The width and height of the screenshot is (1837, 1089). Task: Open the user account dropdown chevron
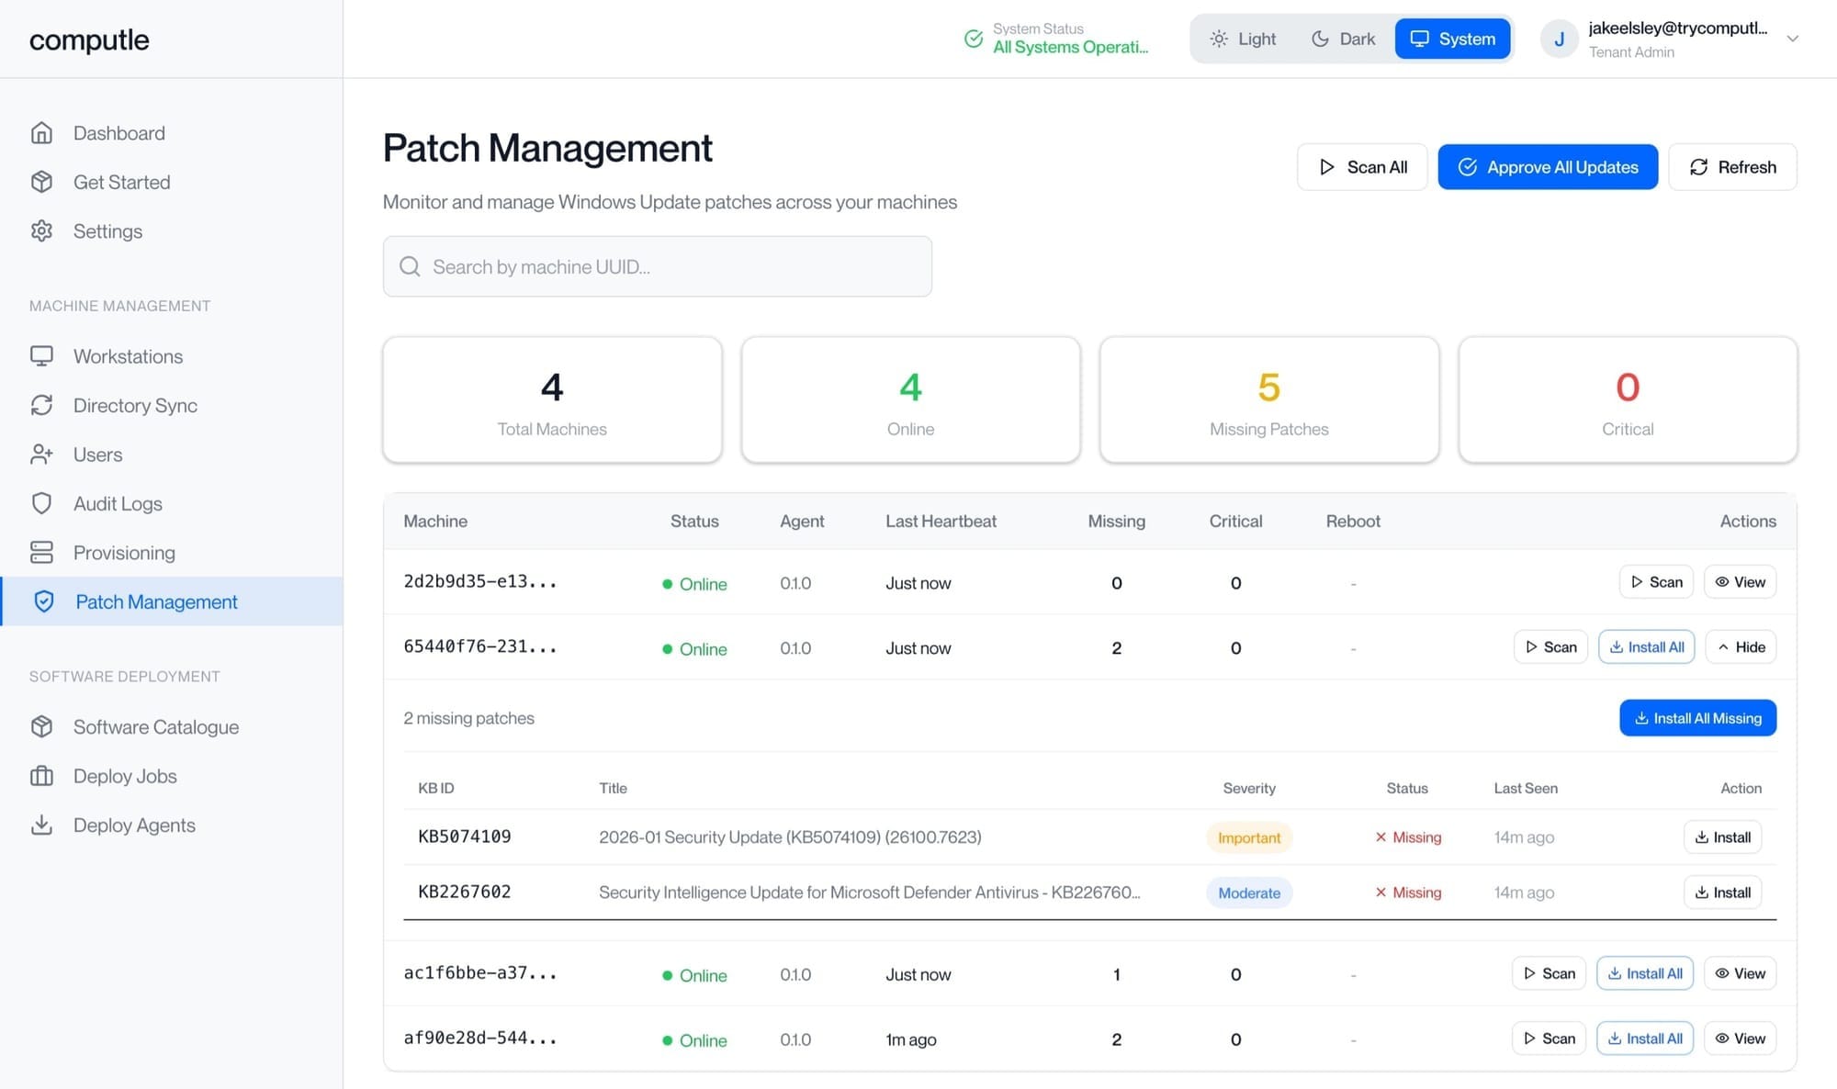tap(1792, 39)
